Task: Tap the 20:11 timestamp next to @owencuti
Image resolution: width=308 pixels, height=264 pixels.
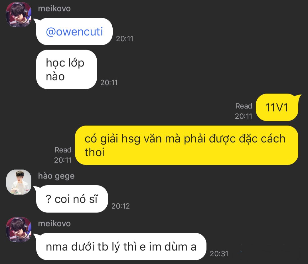Action: pyautogui.click(x=125, y=39)
